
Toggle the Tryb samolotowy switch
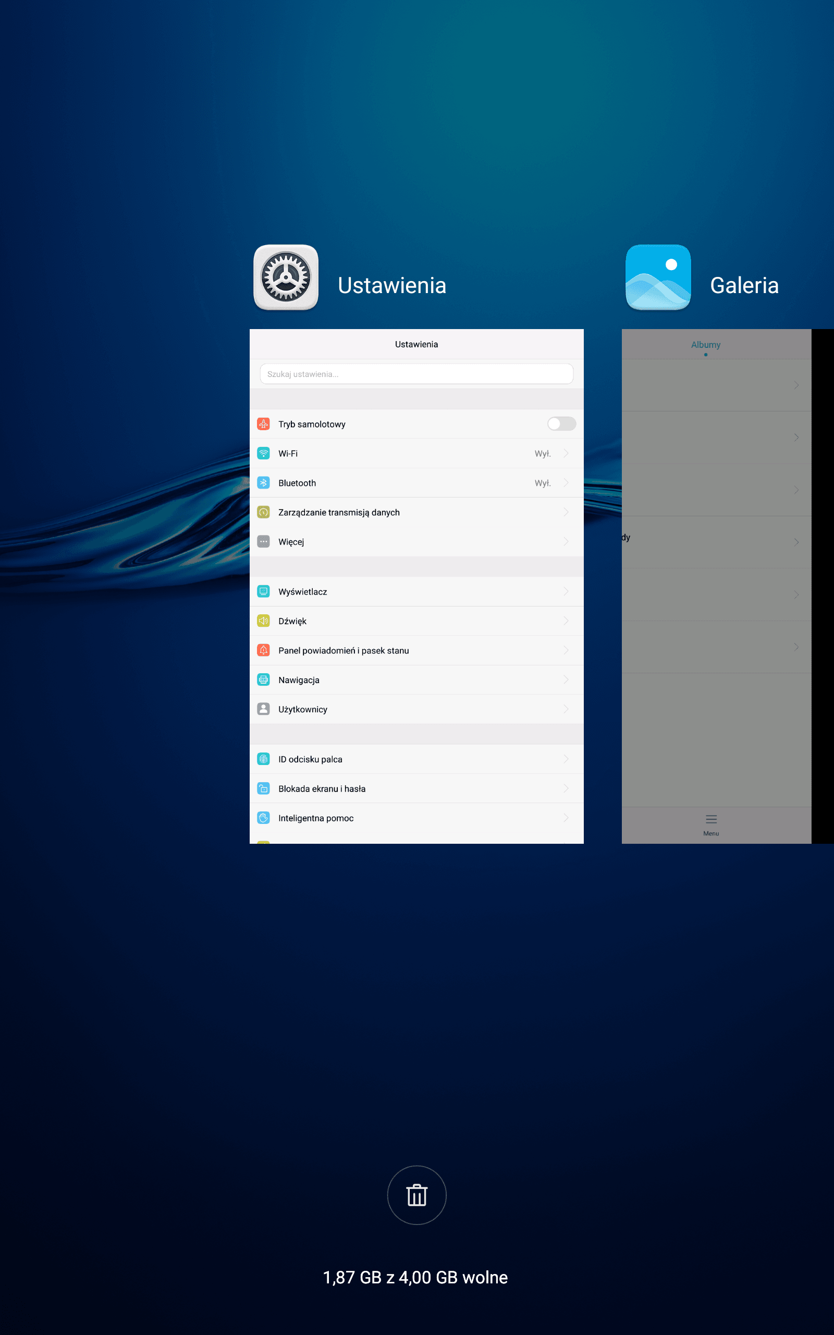(x=561, y=423)
